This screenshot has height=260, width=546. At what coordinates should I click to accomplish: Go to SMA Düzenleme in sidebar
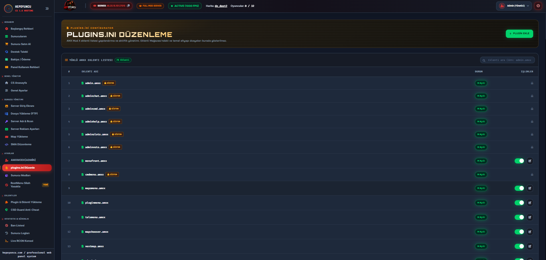pyautogui.click(x=27, y=144)
